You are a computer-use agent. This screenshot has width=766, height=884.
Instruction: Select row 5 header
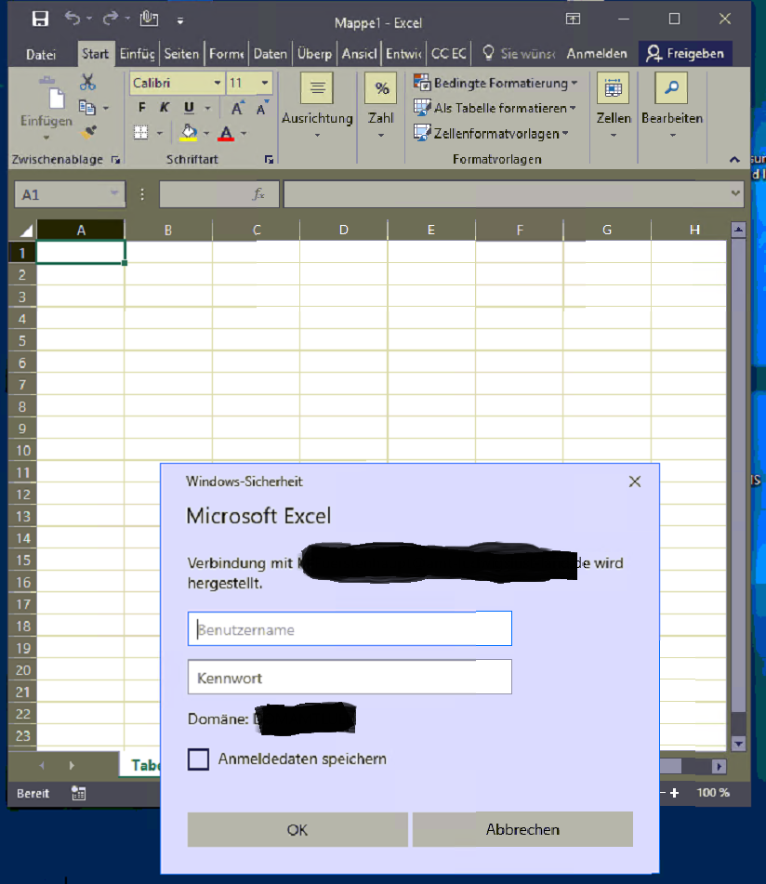click(x=22, y=341)
